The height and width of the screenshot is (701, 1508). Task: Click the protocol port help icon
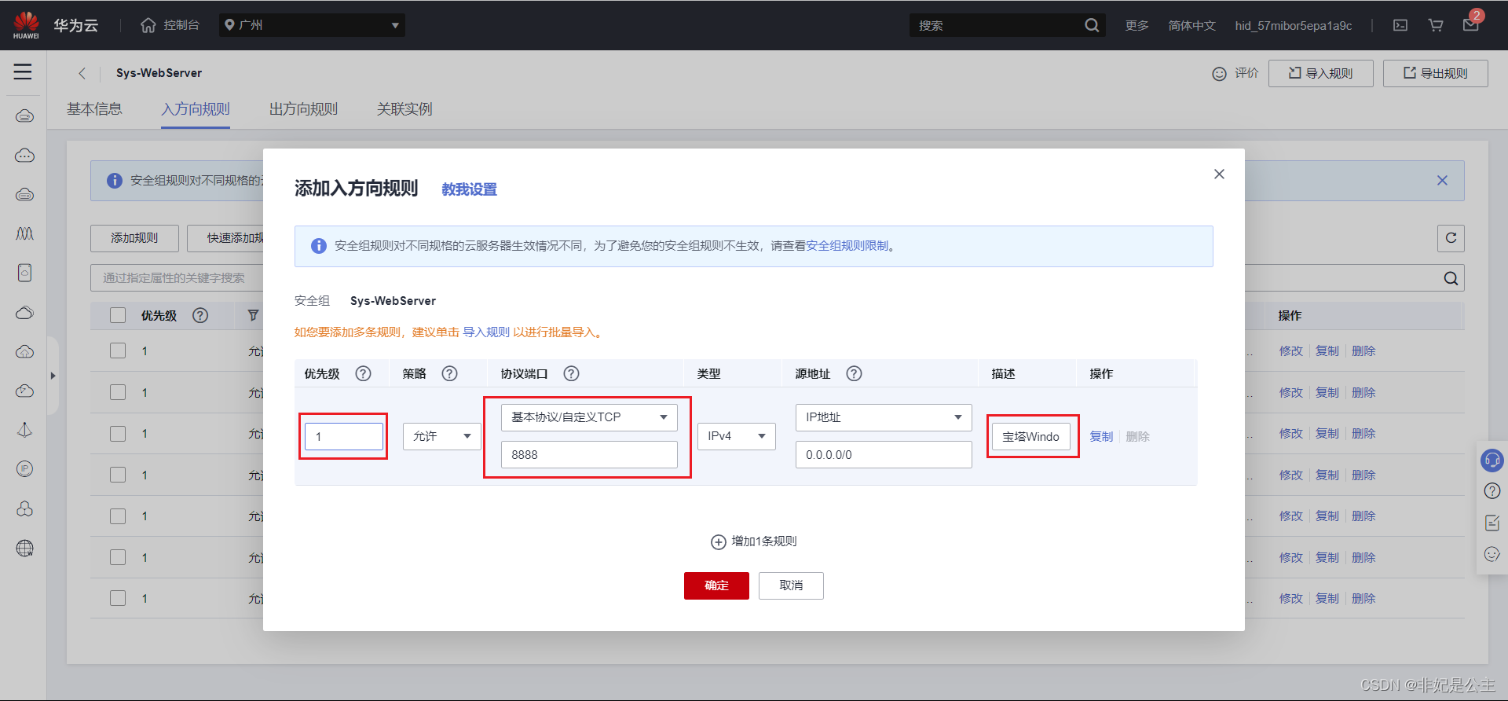pyautogui.click(x=571, y=373)
